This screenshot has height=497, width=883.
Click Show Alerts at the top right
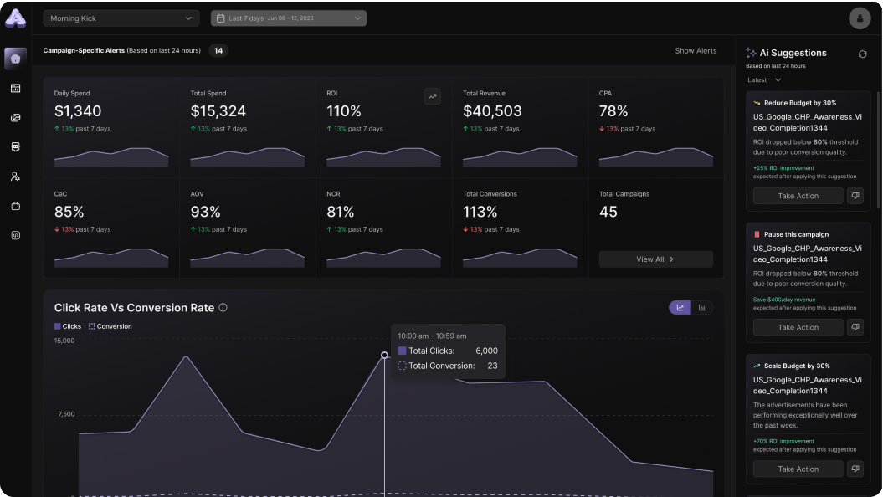click(696, 50)
